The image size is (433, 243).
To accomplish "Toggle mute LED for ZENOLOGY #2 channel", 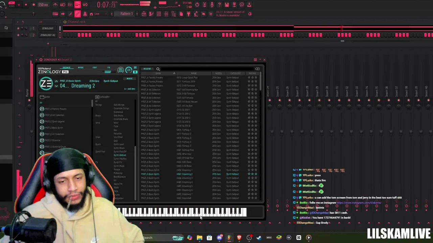I will tap(18, 35).
